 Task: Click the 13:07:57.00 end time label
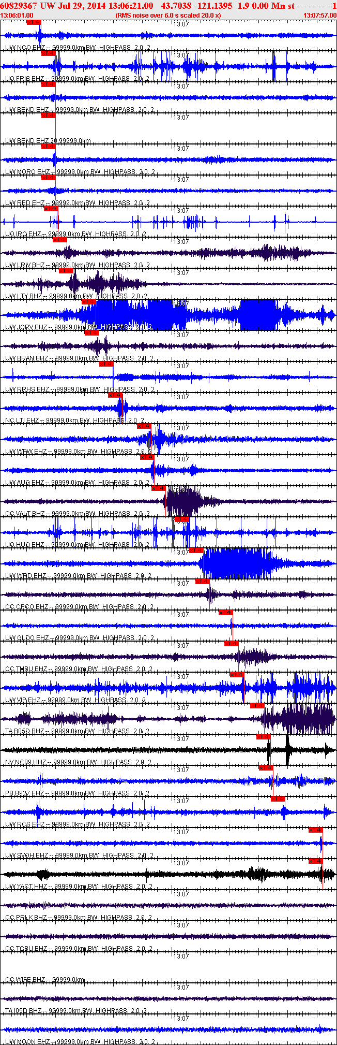click(x=320, y=16)
